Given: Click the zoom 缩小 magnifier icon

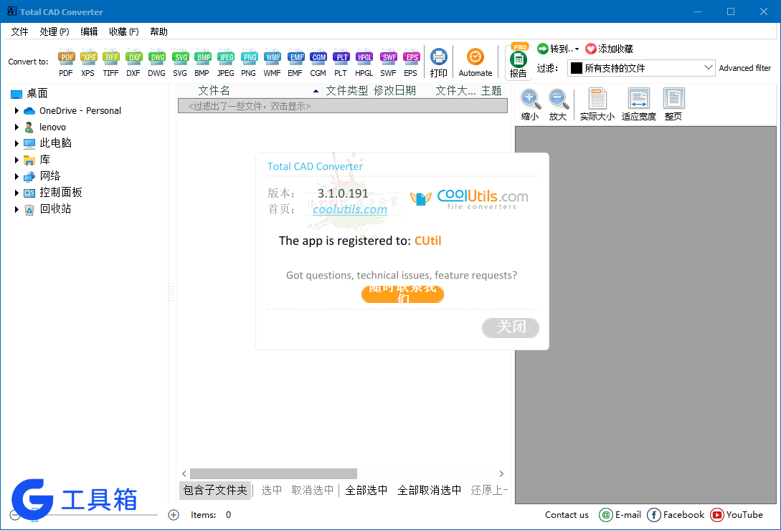Looking at the screenshot, I should [529, 105].
